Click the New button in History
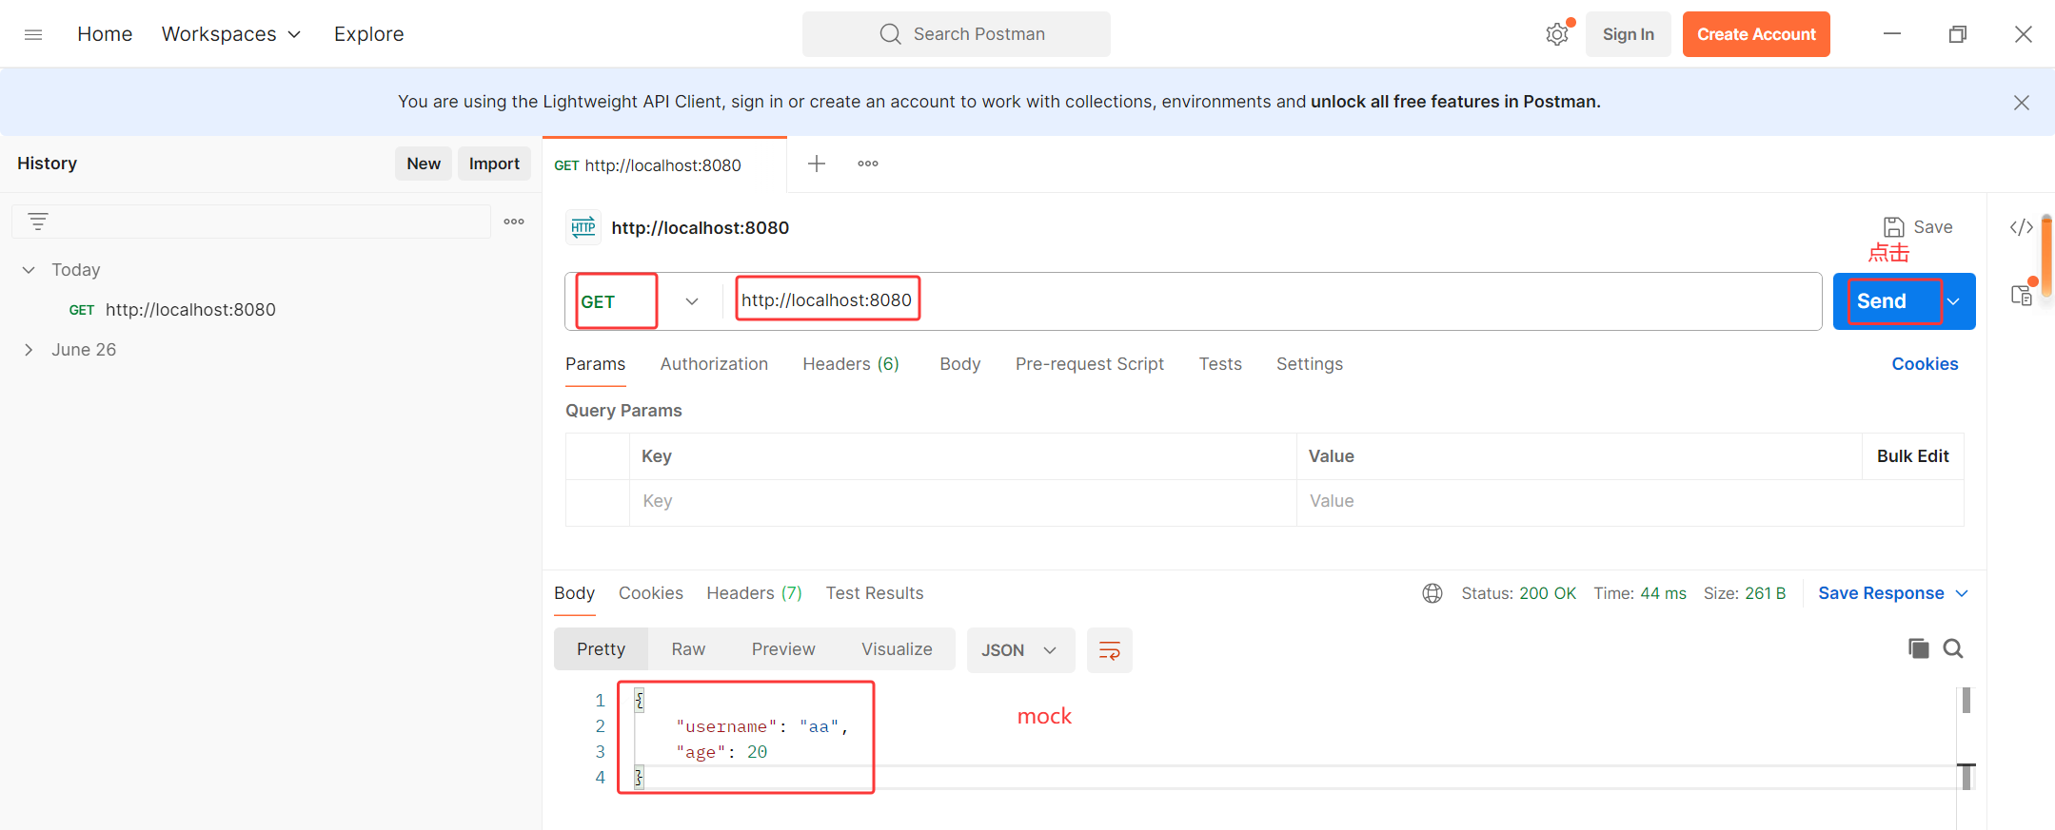 (424, 164)
